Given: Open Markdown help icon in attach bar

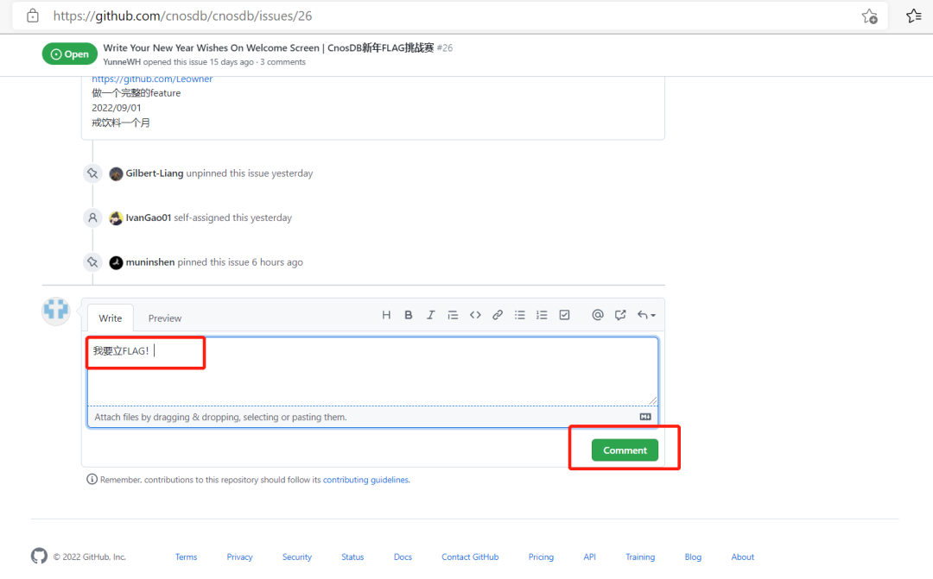Looking at the screenshot, I should (645, 417).
